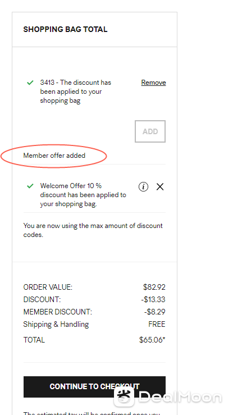Click the total amount $65.06
Viewport: 233px width, 415px height.
(x=152, y=340)
